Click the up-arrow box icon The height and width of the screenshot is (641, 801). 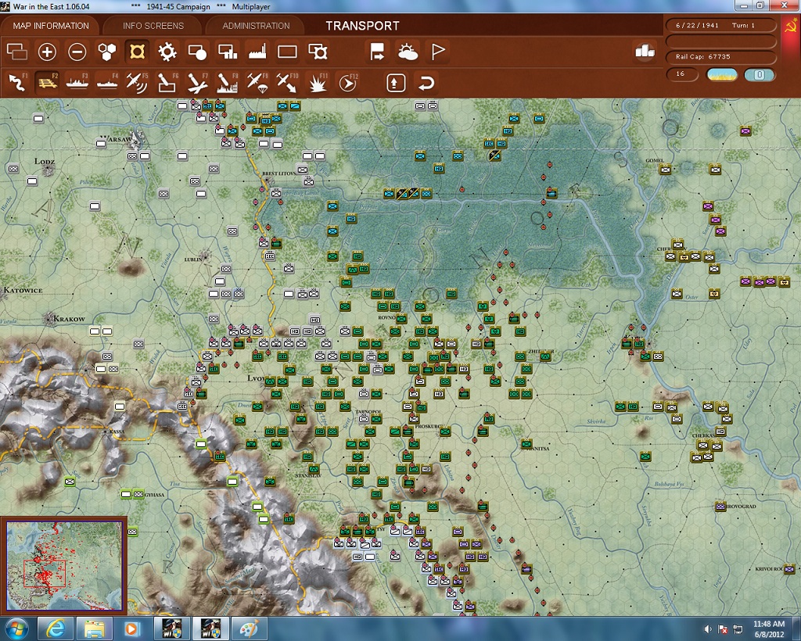pyautogui.click(x=396, y=83)
